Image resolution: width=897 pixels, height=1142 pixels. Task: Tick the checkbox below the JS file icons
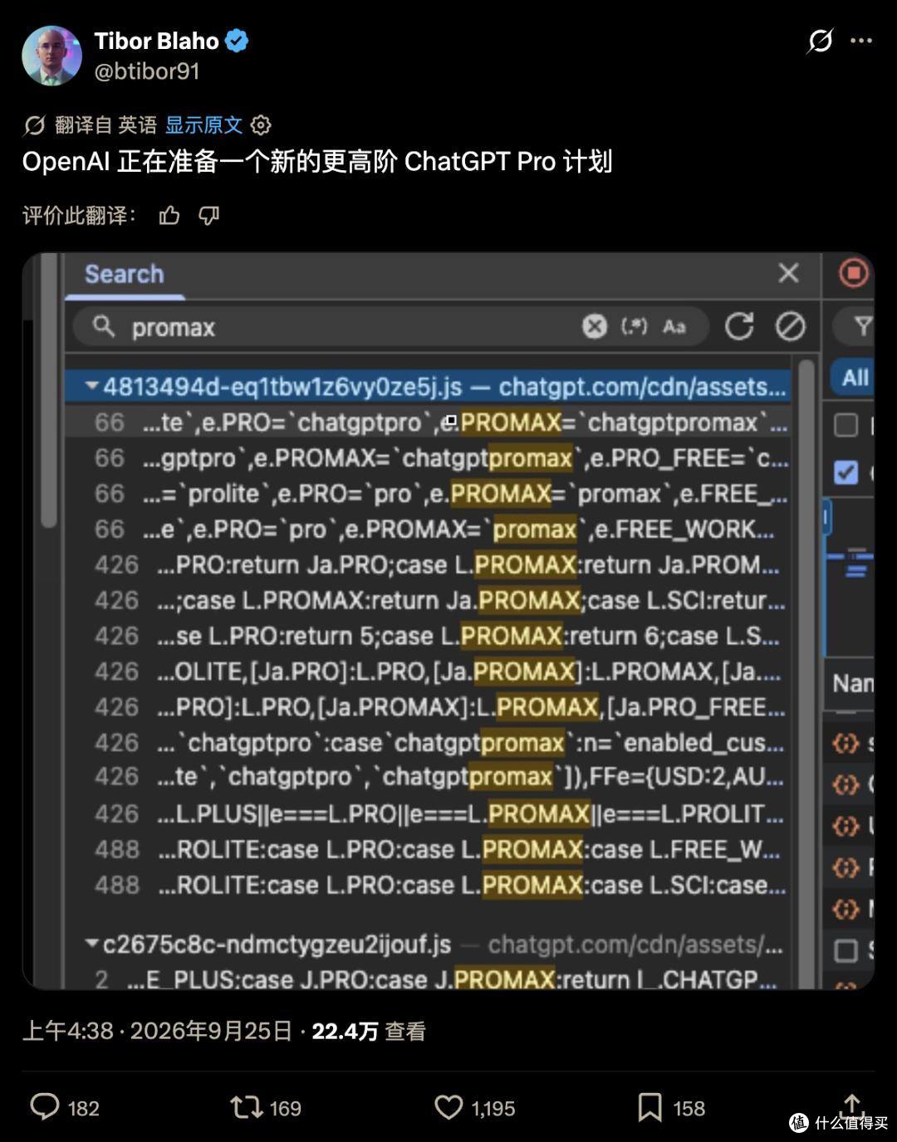point(846,950)
